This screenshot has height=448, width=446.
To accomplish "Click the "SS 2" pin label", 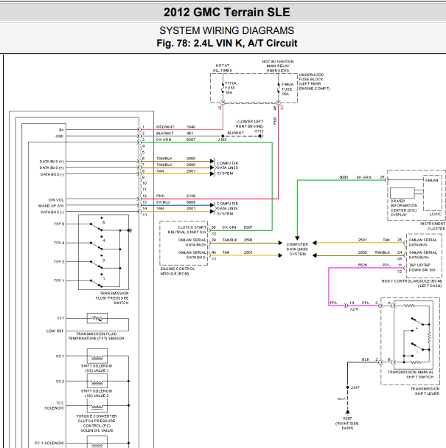I will [x=60, y=382].
